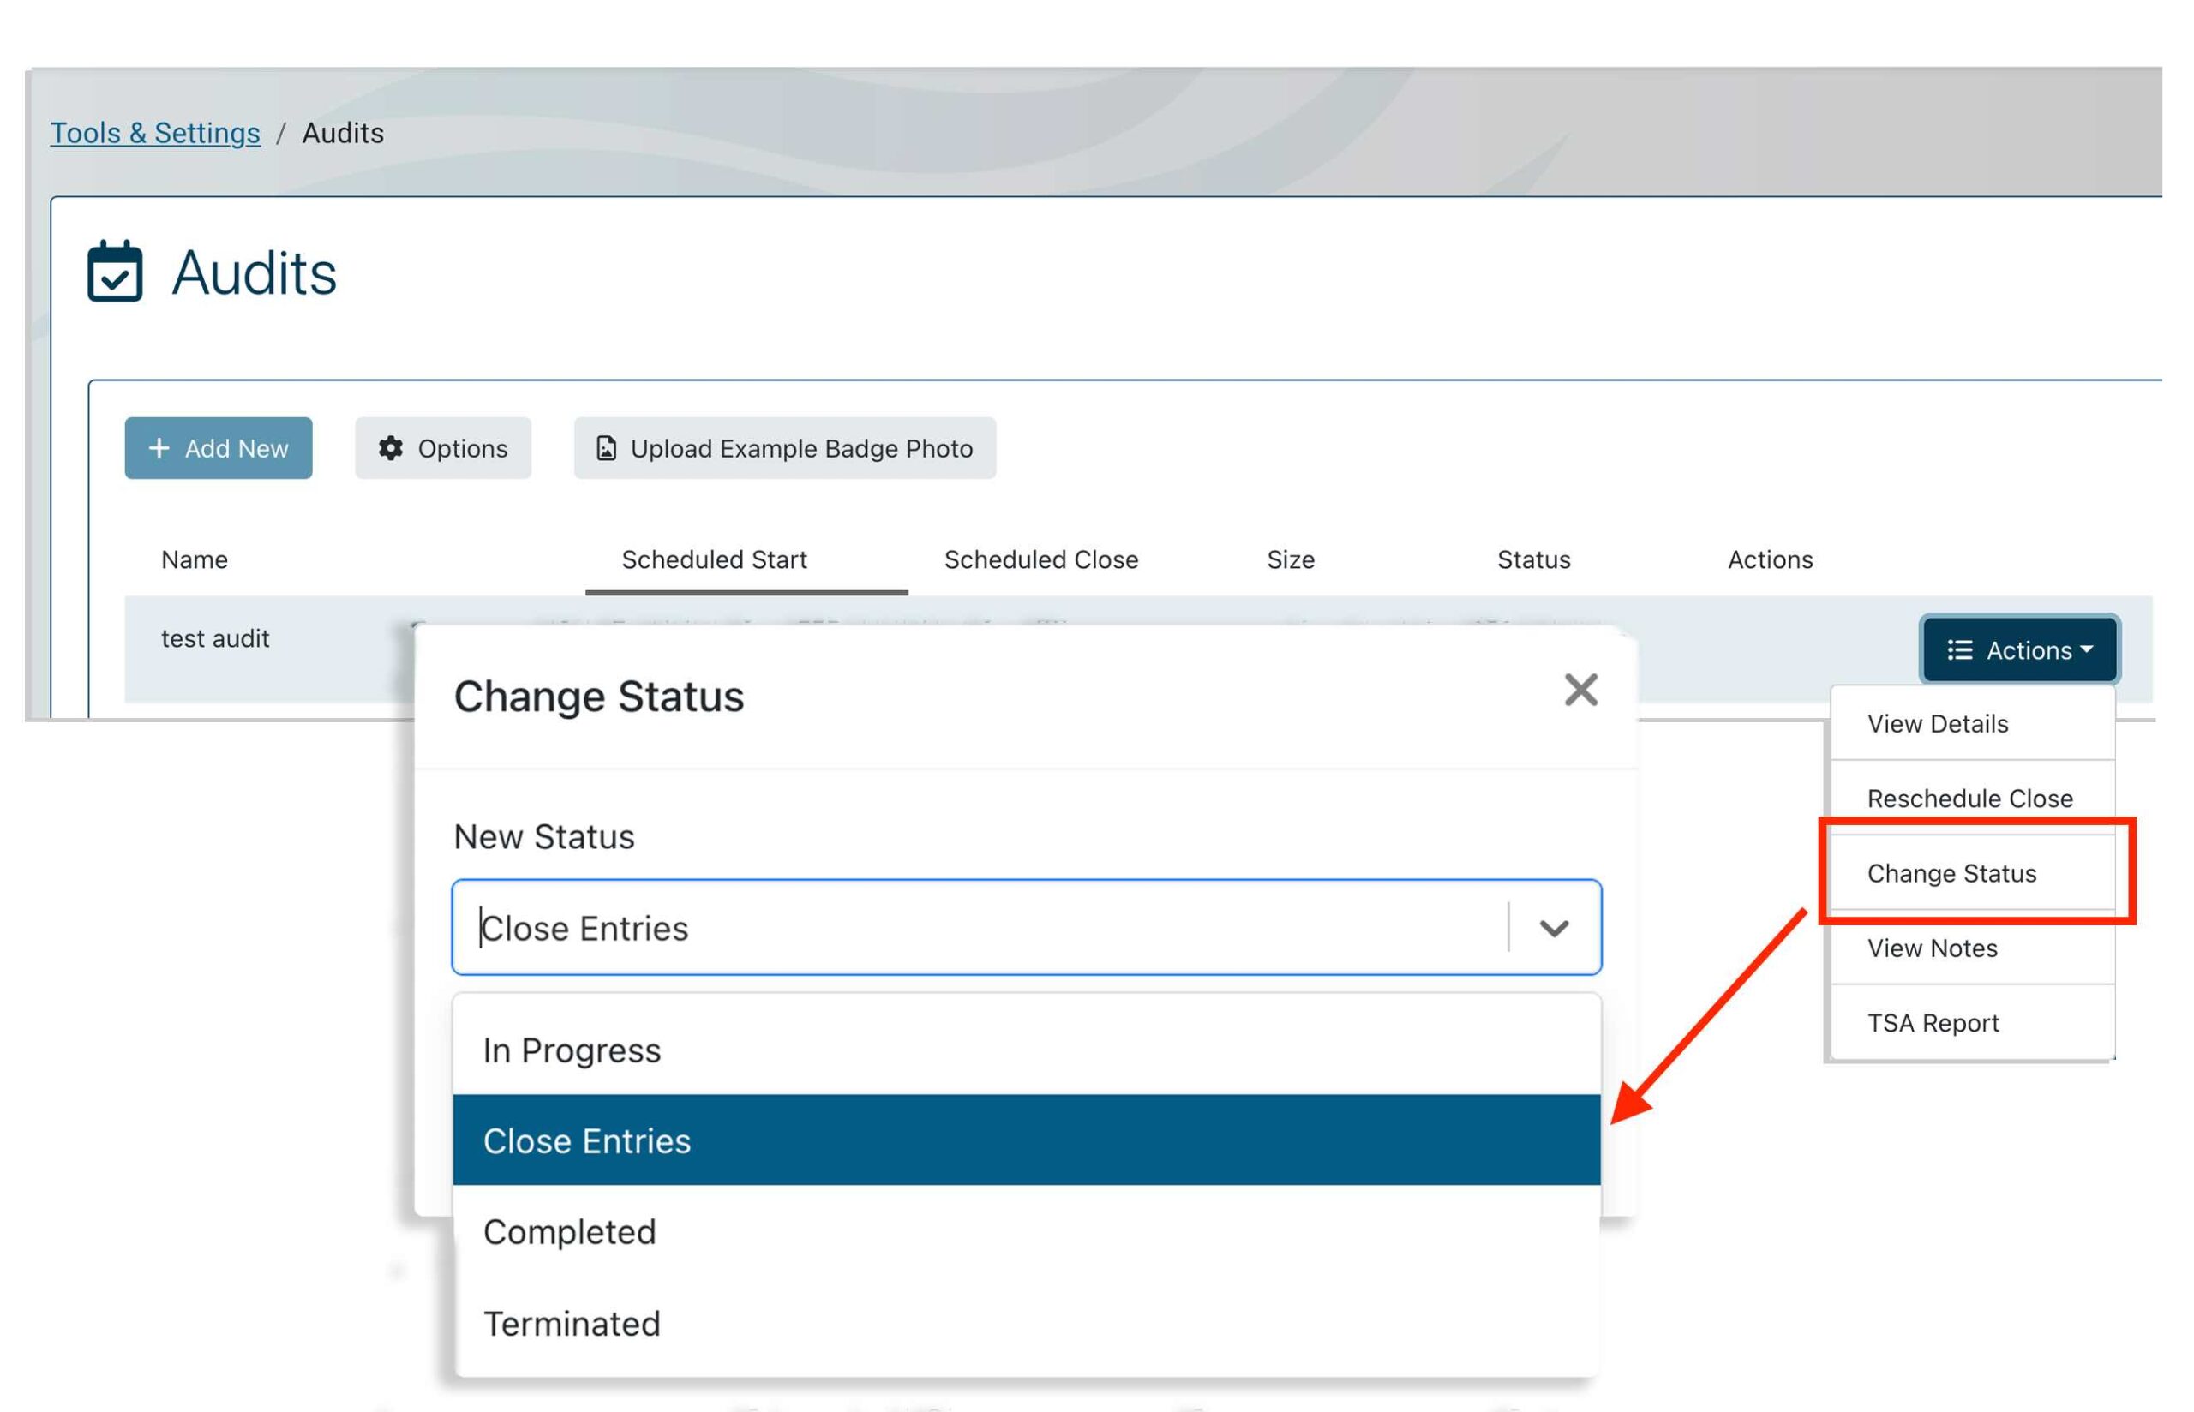The image size is (2194, 1412).
Task: Click the list icon in Actions button
Action: [1958, 650]
